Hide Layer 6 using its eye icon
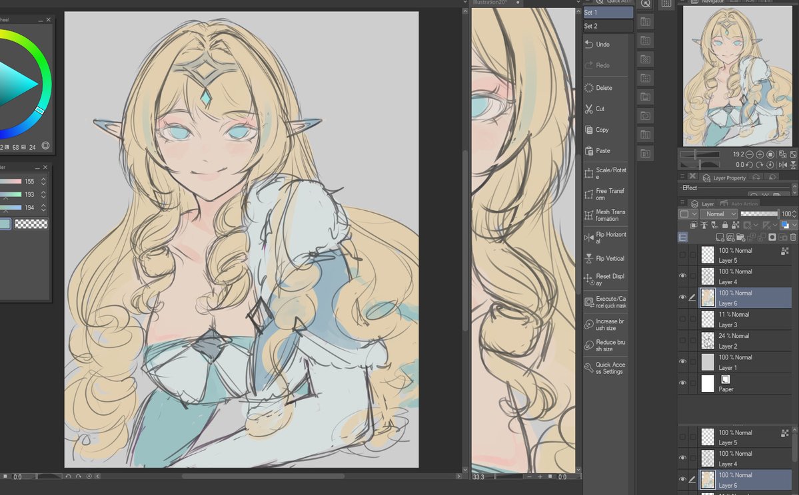This screenshot has width=799, height=495. pyautogui.click(x=682, y=297)
